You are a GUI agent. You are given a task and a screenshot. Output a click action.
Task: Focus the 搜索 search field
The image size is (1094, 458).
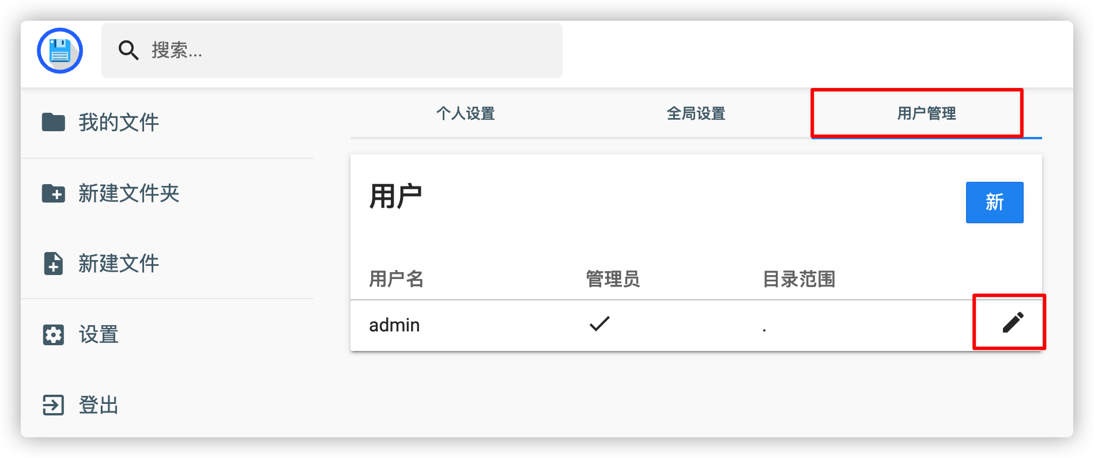(332, 51)
